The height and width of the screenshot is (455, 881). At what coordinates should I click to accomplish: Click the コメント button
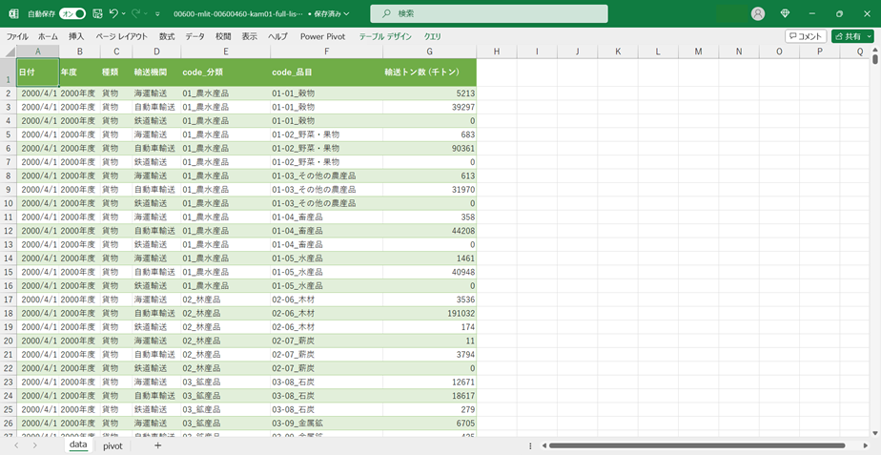tap(806, 36)
